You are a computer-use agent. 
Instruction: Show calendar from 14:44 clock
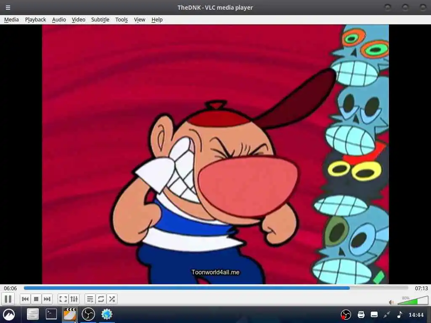pos(416,315)
